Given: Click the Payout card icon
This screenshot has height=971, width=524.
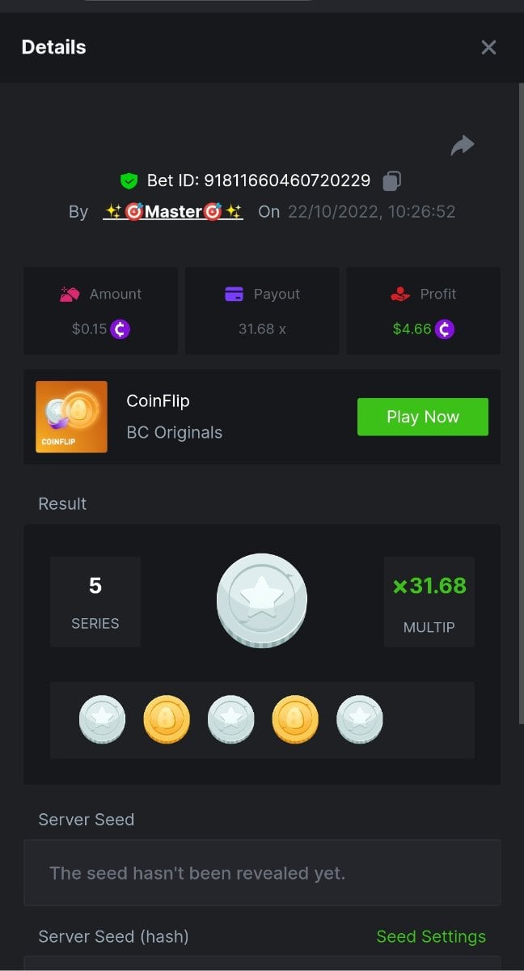Looking at the screenshot, I should point(235,295).
